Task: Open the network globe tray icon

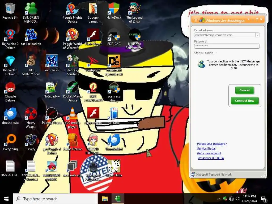Action: (231, 199)
